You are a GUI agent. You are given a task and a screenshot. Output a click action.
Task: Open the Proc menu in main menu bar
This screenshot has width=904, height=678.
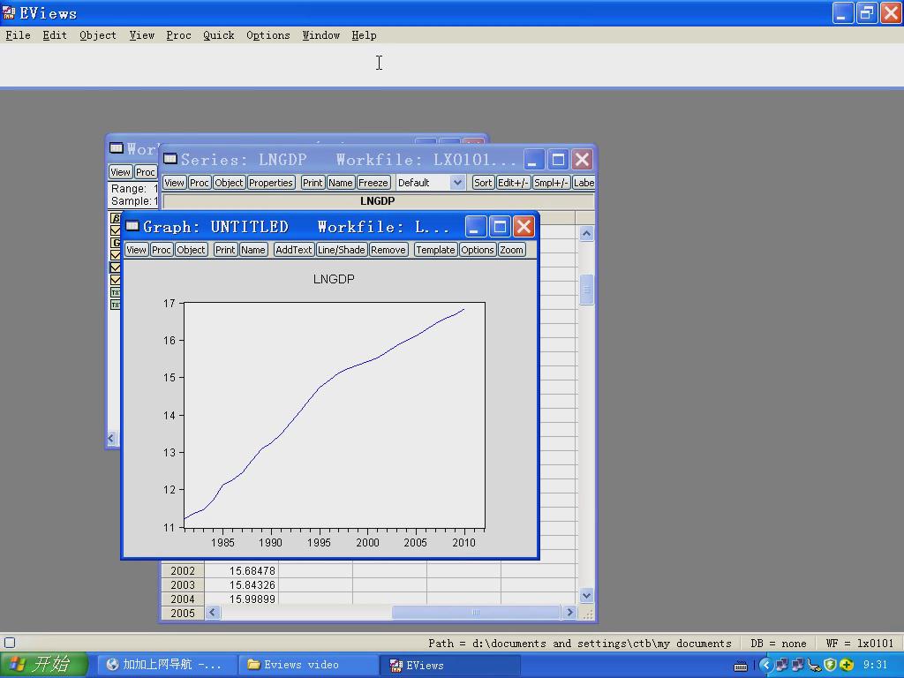tap(178, 35)
